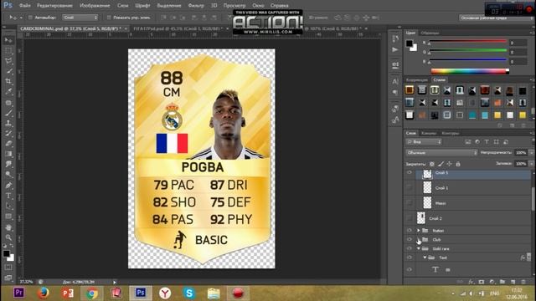
Task: Select the Pen tool
Action: 8,186
